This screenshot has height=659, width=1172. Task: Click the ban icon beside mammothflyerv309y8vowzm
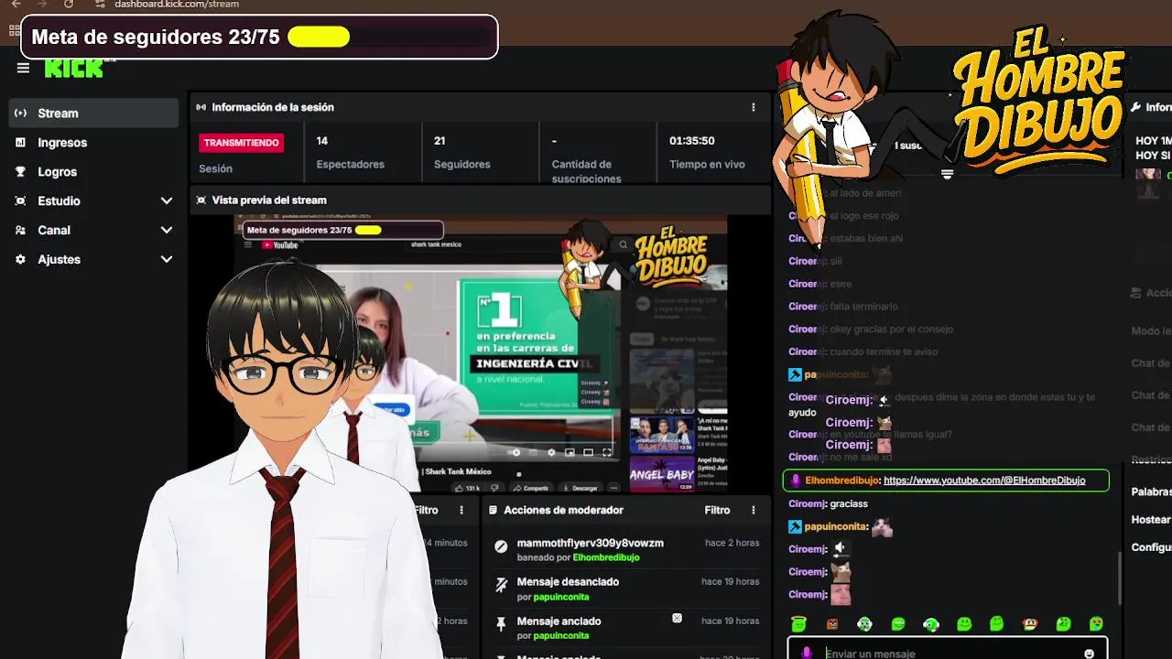pyautogui.click(x=501, y=546)
